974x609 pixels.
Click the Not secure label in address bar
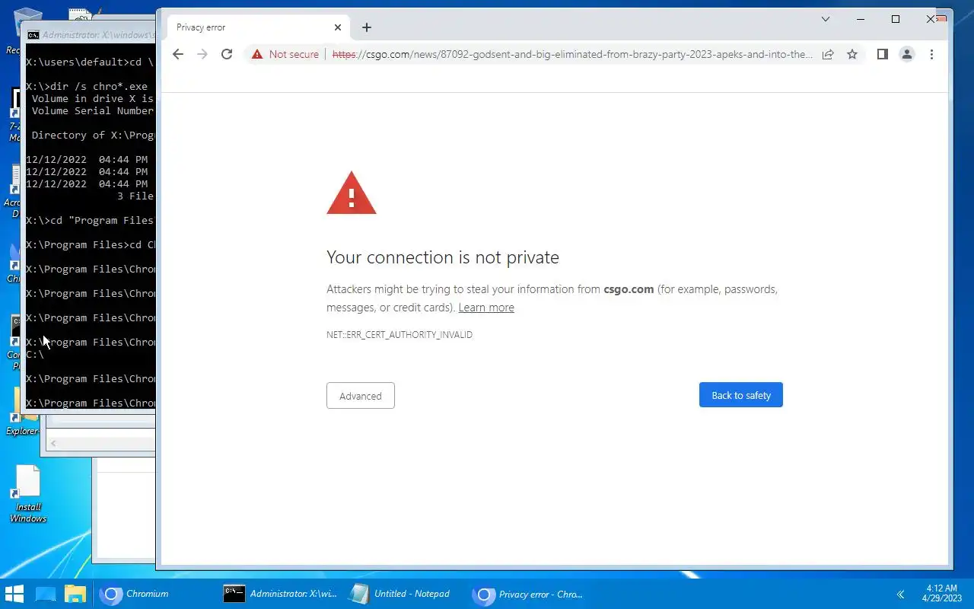(294, 54)
